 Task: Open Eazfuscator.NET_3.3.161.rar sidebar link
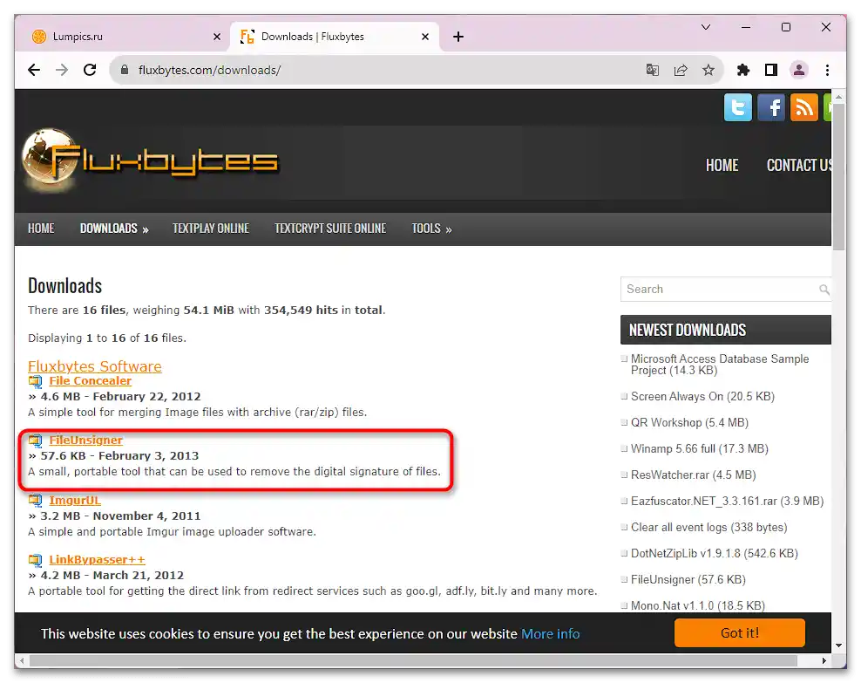click(x=728, y=501)
